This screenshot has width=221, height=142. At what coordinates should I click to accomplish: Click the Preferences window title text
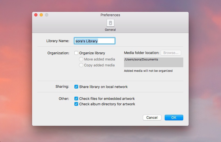(110, 15)
